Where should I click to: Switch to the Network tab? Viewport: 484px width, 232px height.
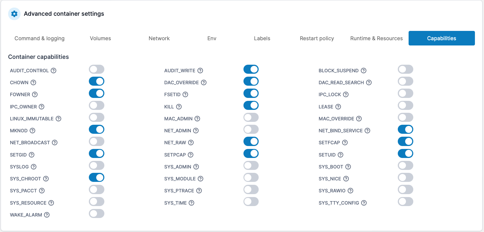click(x=159, y=38)
